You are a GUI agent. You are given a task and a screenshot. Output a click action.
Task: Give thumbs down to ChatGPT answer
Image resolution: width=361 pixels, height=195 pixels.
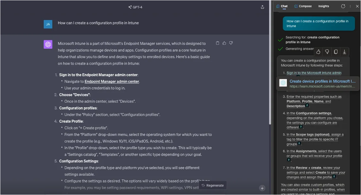coord(231,43)
